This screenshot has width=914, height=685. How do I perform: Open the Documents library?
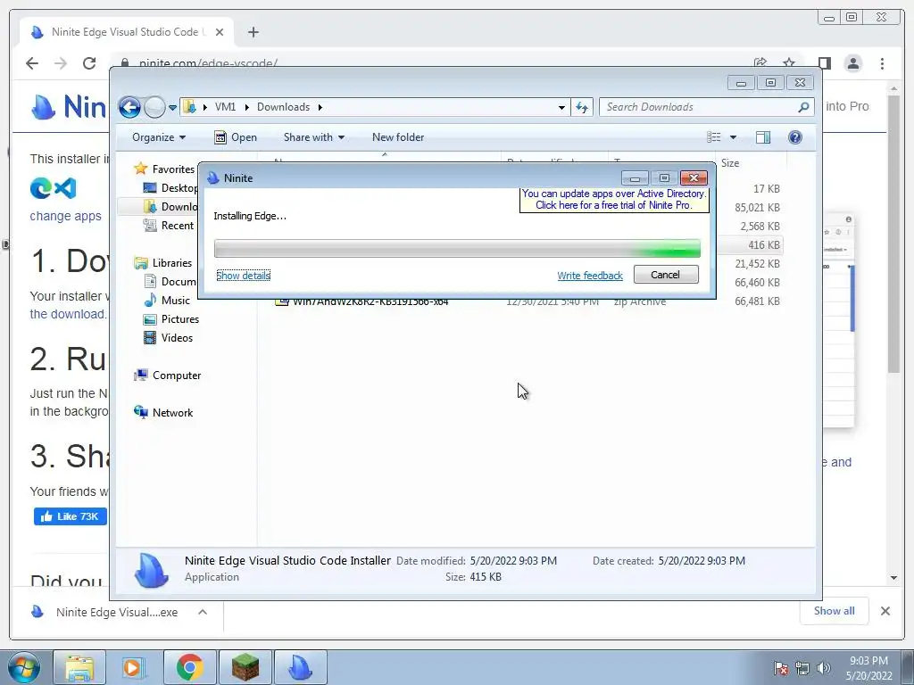coord(170,281)
